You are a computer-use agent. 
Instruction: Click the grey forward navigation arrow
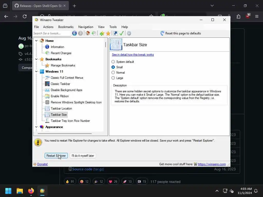[80, 33]
